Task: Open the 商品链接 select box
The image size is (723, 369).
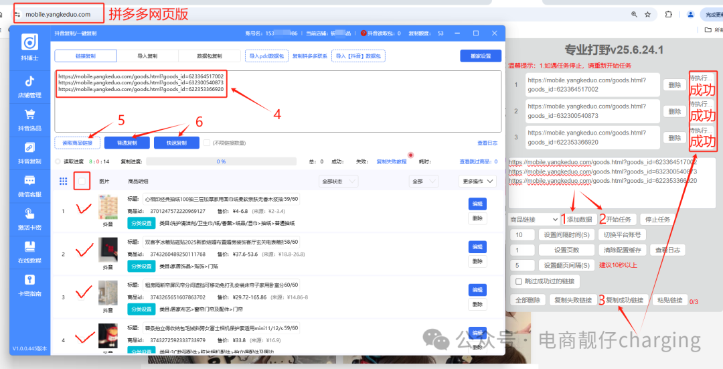Action: [x=534, y=220]
